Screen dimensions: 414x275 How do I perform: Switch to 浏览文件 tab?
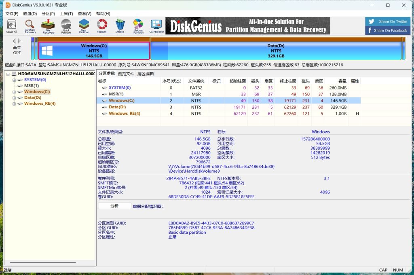click(126, 74)
